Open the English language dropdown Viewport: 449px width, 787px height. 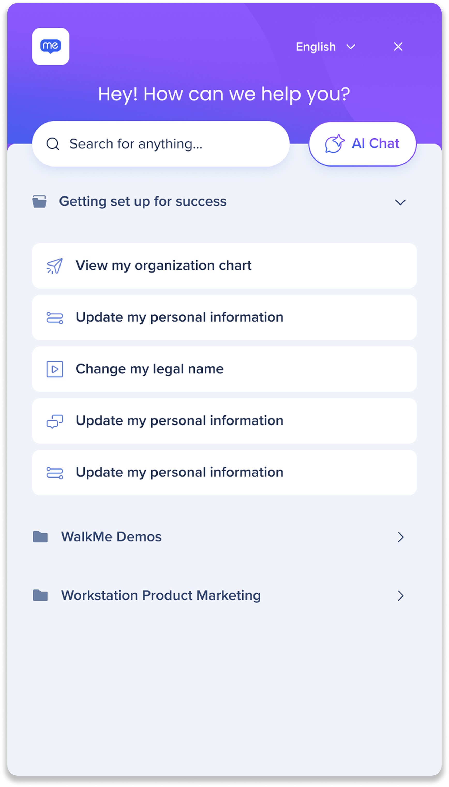326,47
